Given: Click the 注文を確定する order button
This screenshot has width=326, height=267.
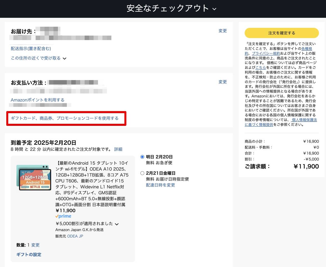Looking at the screenshot, I should click(x=281, y=33).
